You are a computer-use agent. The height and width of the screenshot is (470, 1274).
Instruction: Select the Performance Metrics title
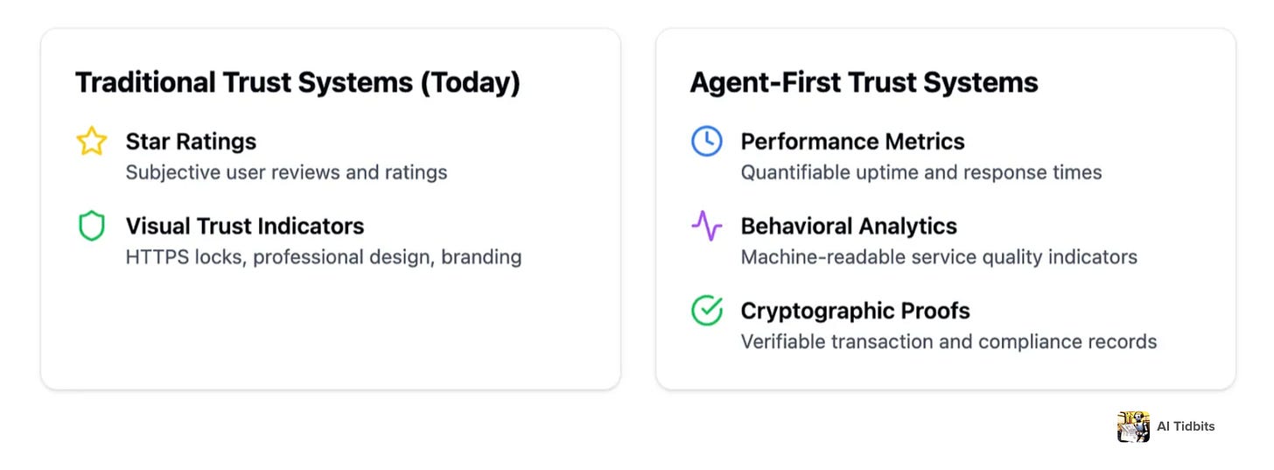(852, 142)
